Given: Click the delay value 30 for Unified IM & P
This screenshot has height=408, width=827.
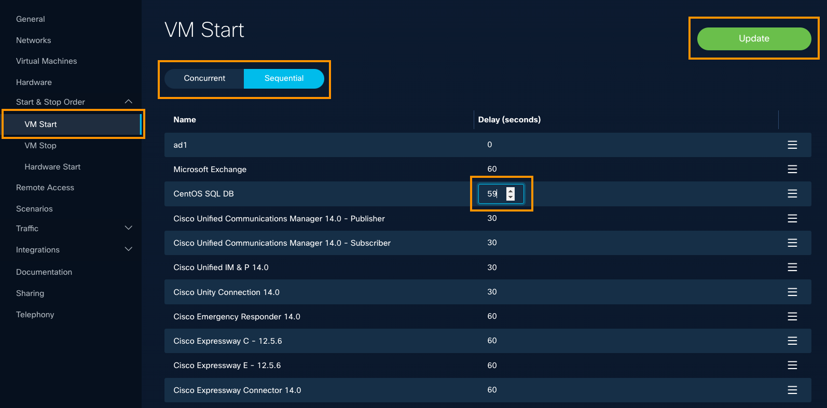Looking at the screenshot, I should click(x=492, y=268).
